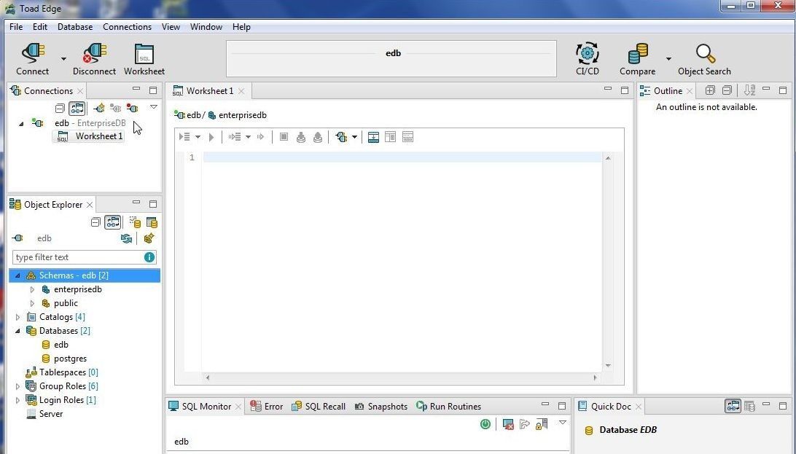
Task: Switch to the Worksheet 1 tab
Action: [208, 91]
